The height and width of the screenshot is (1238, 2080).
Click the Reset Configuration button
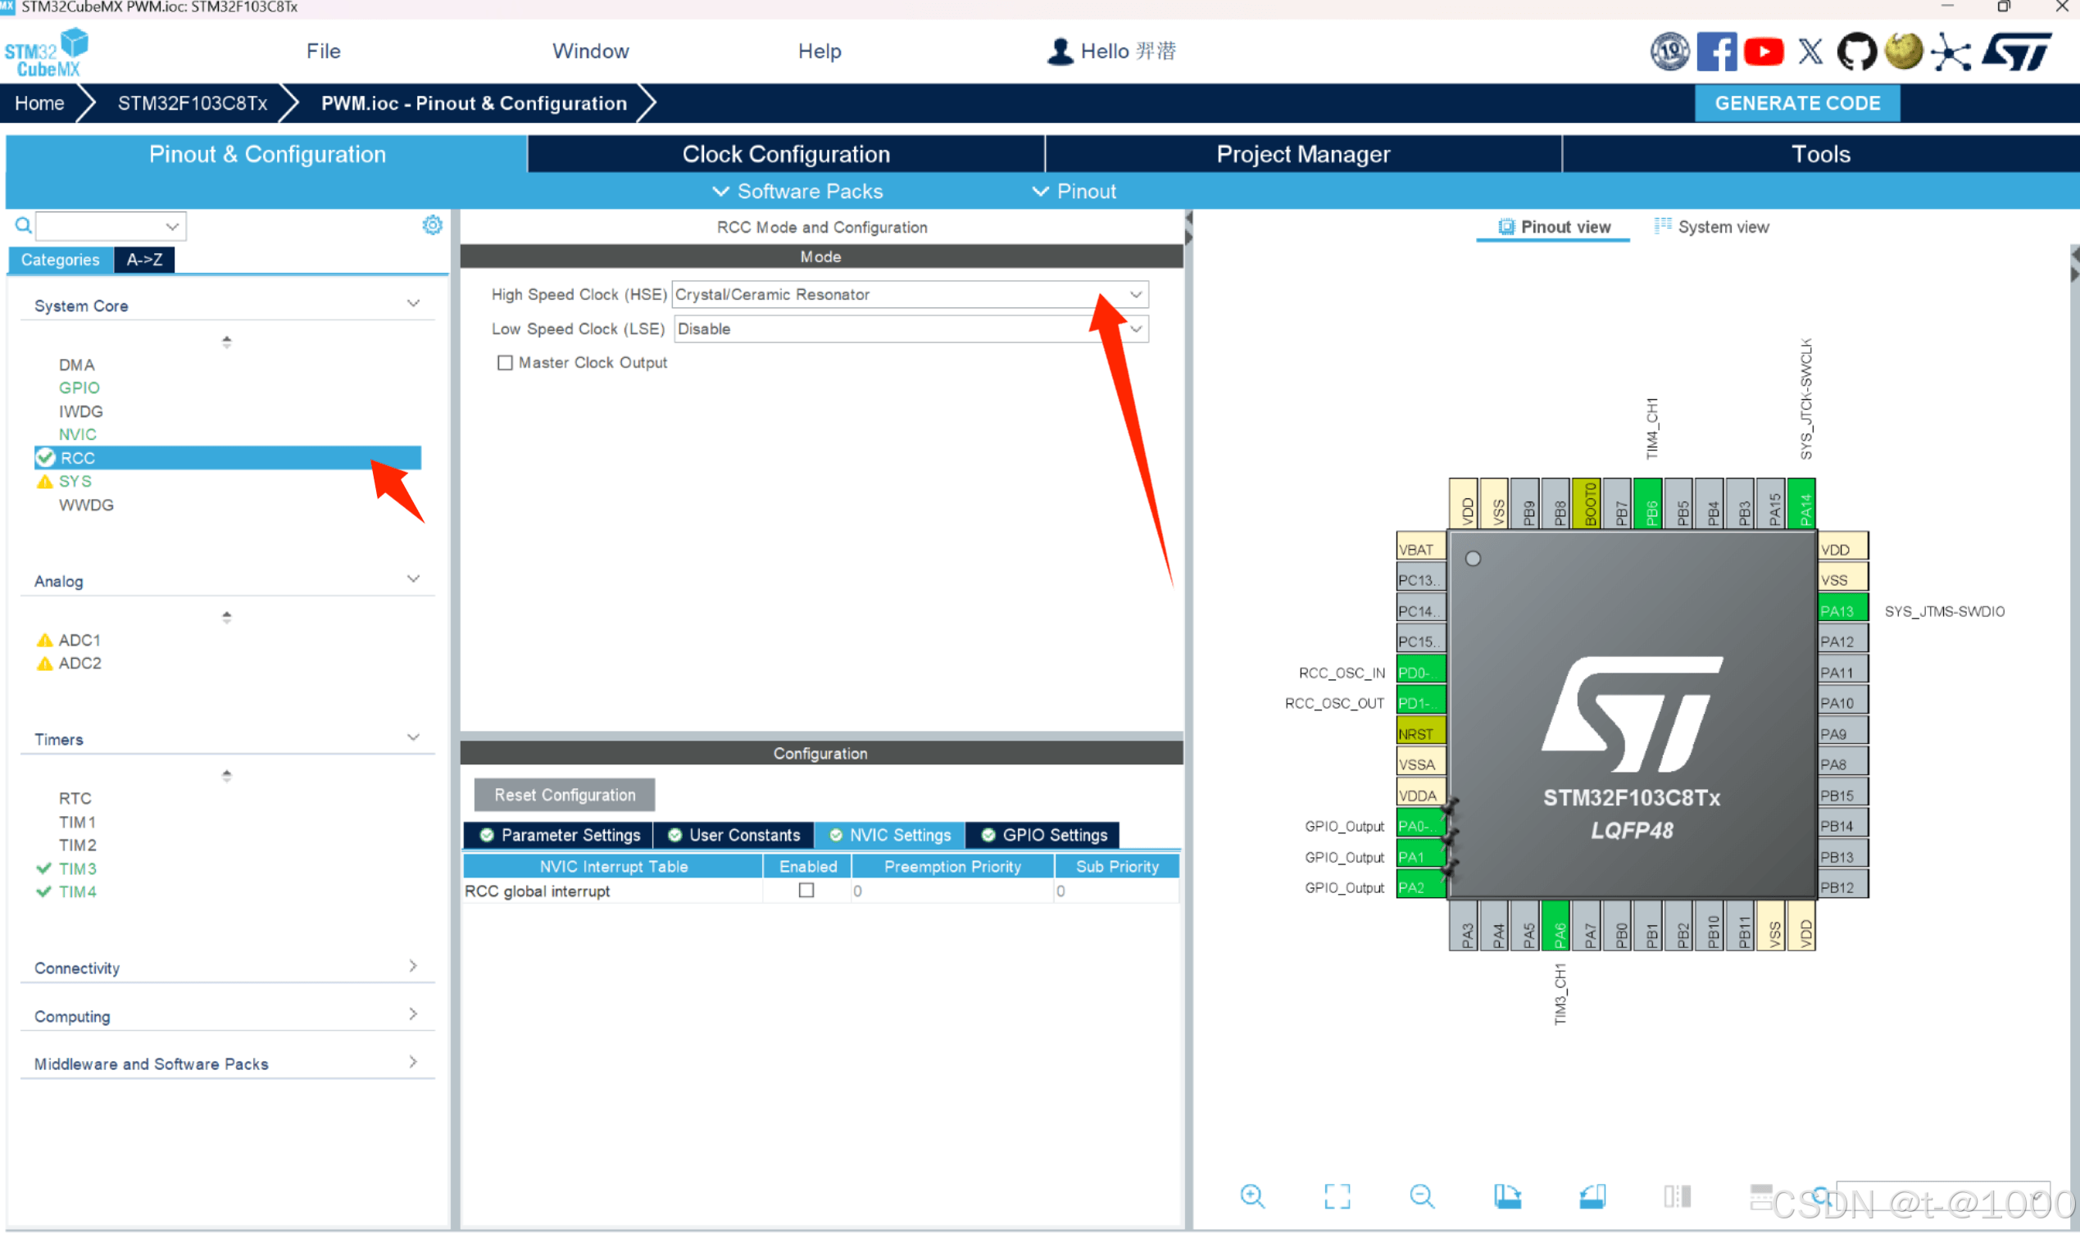[x=565, y=795]
